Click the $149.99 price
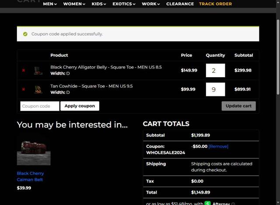This screenshot has height=205, width=280. 189,70
